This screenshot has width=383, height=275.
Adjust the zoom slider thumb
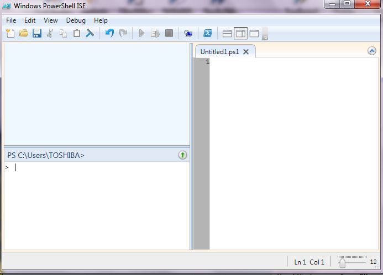tap(343, 263)
